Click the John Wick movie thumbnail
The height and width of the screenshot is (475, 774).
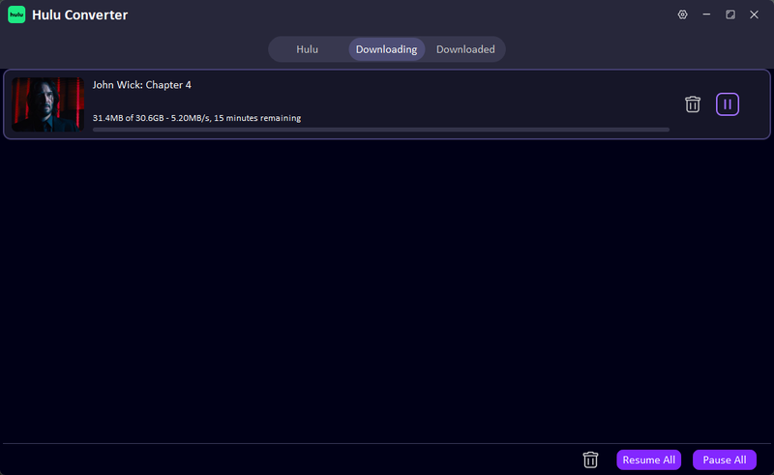click(x=48, y=104)
